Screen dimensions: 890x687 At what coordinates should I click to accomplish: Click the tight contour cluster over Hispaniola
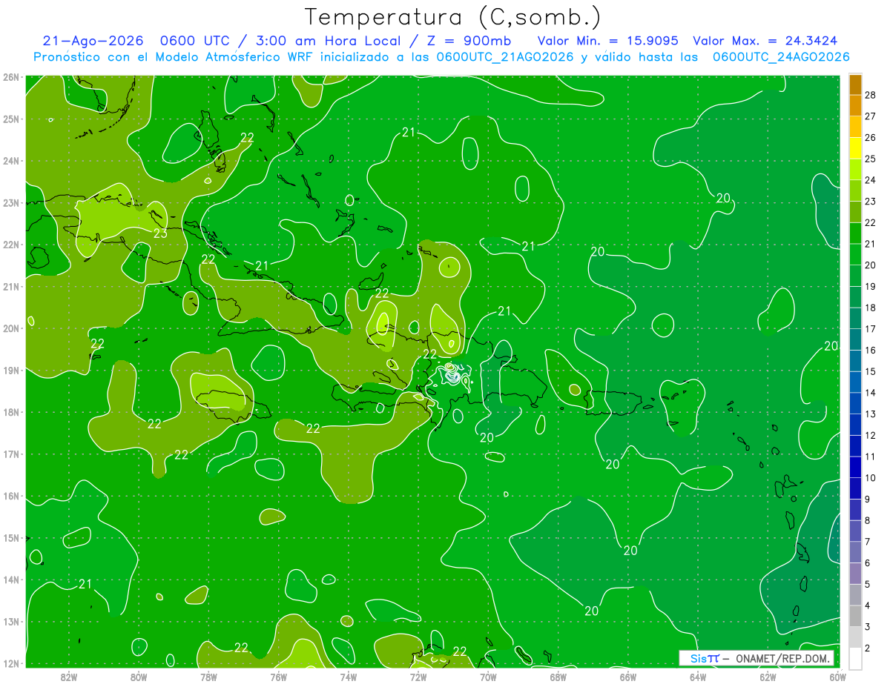453,374
